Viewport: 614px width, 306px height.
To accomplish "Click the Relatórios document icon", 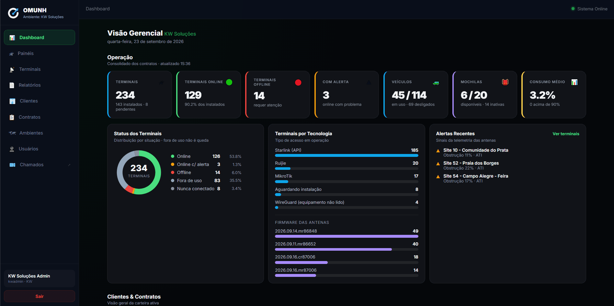I will pos(12,85).
